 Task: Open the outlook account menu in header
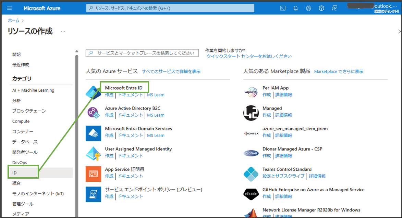373,8
